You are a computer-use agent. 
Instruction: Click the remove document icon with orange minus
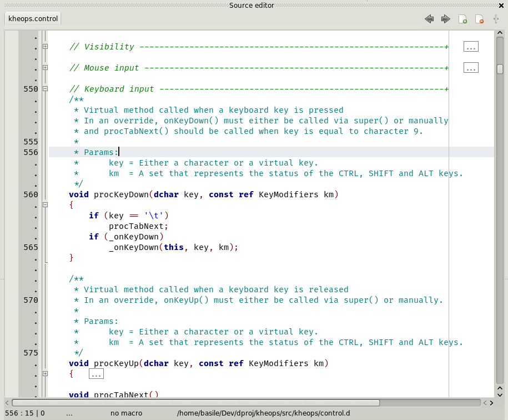pyautogui.click(x=479, y=19)
